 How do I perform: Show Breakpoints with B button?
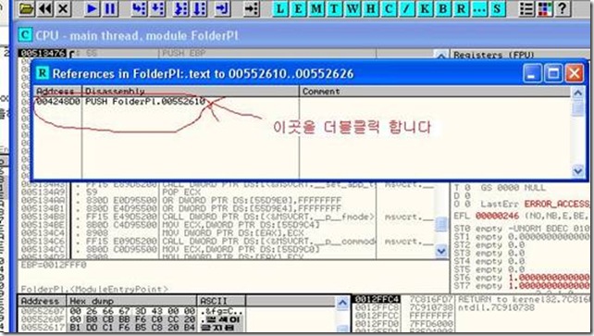(443, 8)
